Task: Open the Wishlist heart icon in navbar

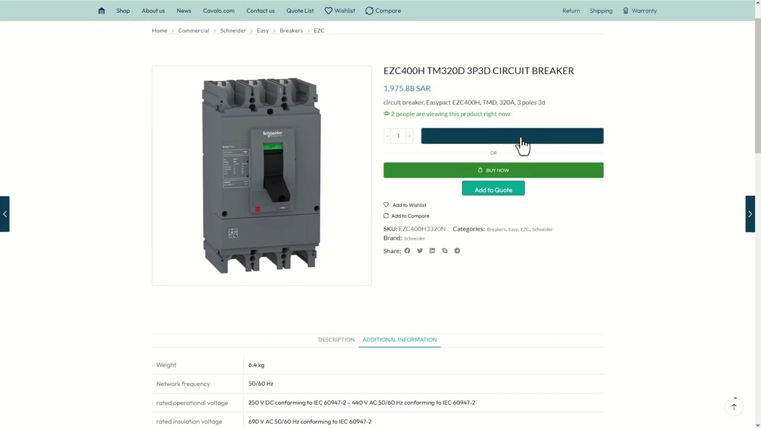Action: pyautogui.click(x=328, y=11)
